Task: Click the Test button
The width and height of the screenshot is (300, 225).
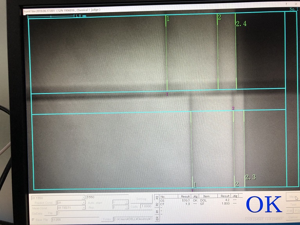Action: click(x=293, y=204)
